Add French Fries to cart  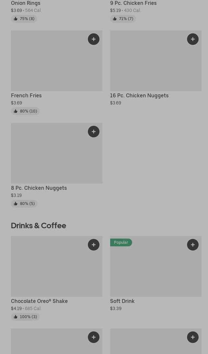click(94, 39)
